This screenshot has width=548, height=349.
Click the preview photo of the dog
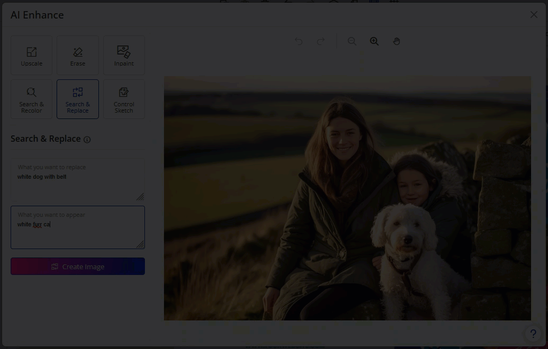point(348,198)
